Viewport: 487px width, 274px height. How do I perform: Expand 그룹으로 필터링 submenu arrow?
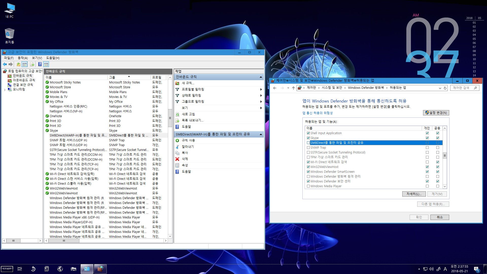tap(261, 101)
